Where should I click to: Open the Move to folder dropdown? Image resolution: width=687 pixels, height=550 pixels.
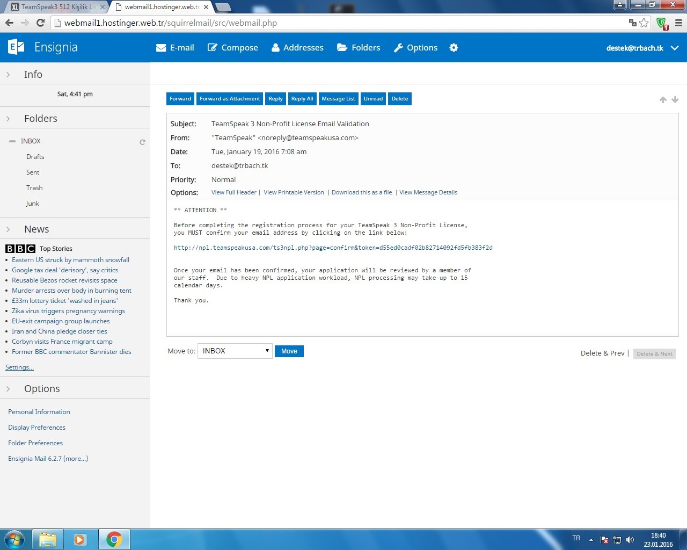tap(235, 351)
